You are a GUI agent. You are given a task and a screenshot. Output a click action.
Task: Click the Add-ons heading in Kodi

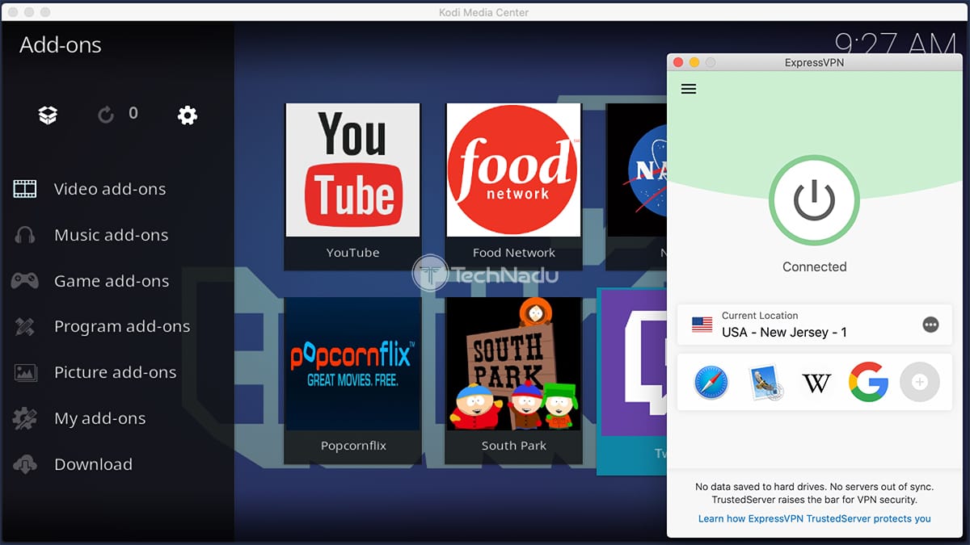coord(61,45)
